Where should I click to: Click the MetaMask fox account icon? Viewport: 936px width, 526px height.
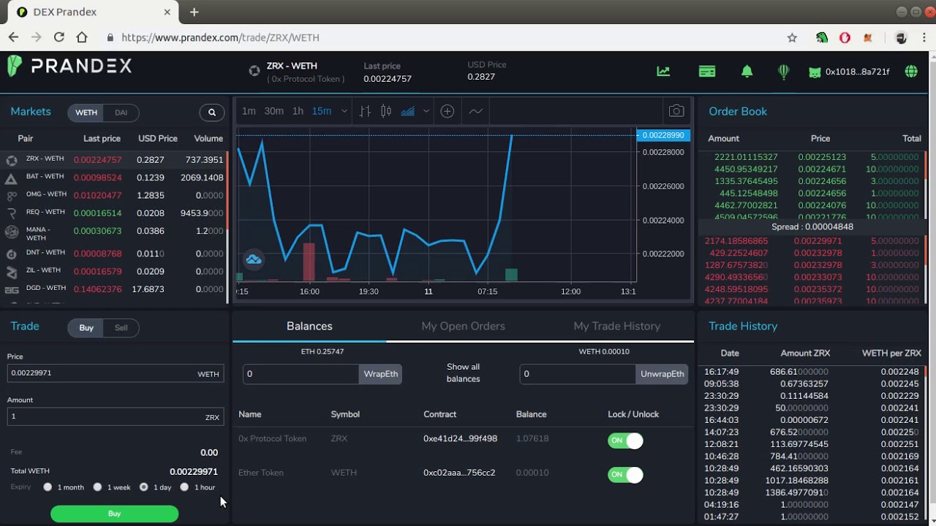pos(815,72)
